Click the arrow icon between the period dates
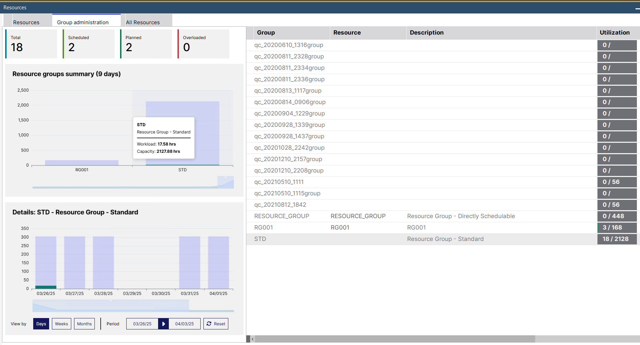The height and width of the screenshot is (345, 640). click(163, 324)
